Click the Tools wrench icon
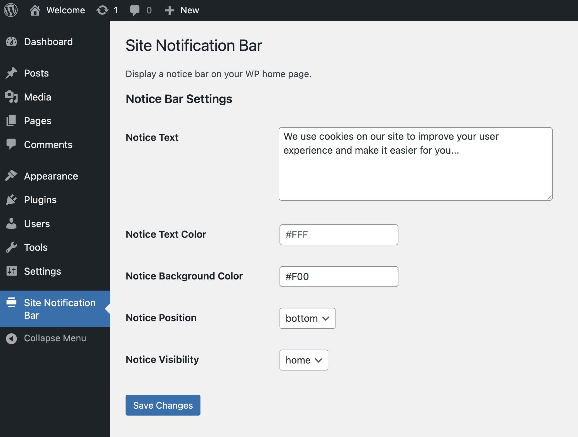Image resolution: width=578 pixels, height=437 pixels. [11, 247]
